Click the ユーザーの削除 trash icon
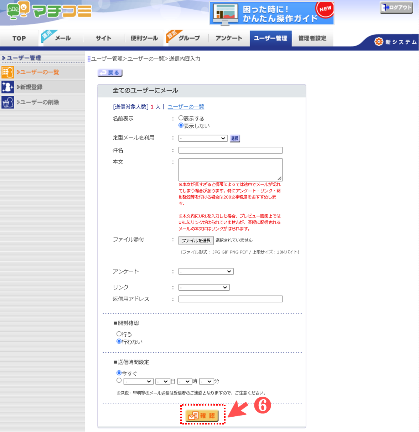Image resolution: width=419 pixels, height=432 pixels. [x=7, y=102]
